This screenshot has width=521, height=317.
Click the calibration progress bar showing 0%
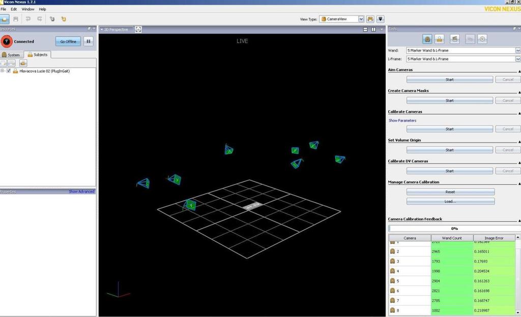tap(454, 229)
